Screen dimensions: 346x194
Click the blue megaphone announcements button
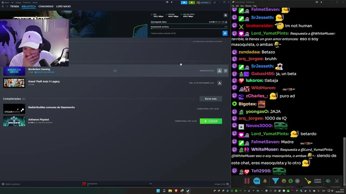[184, 2]
